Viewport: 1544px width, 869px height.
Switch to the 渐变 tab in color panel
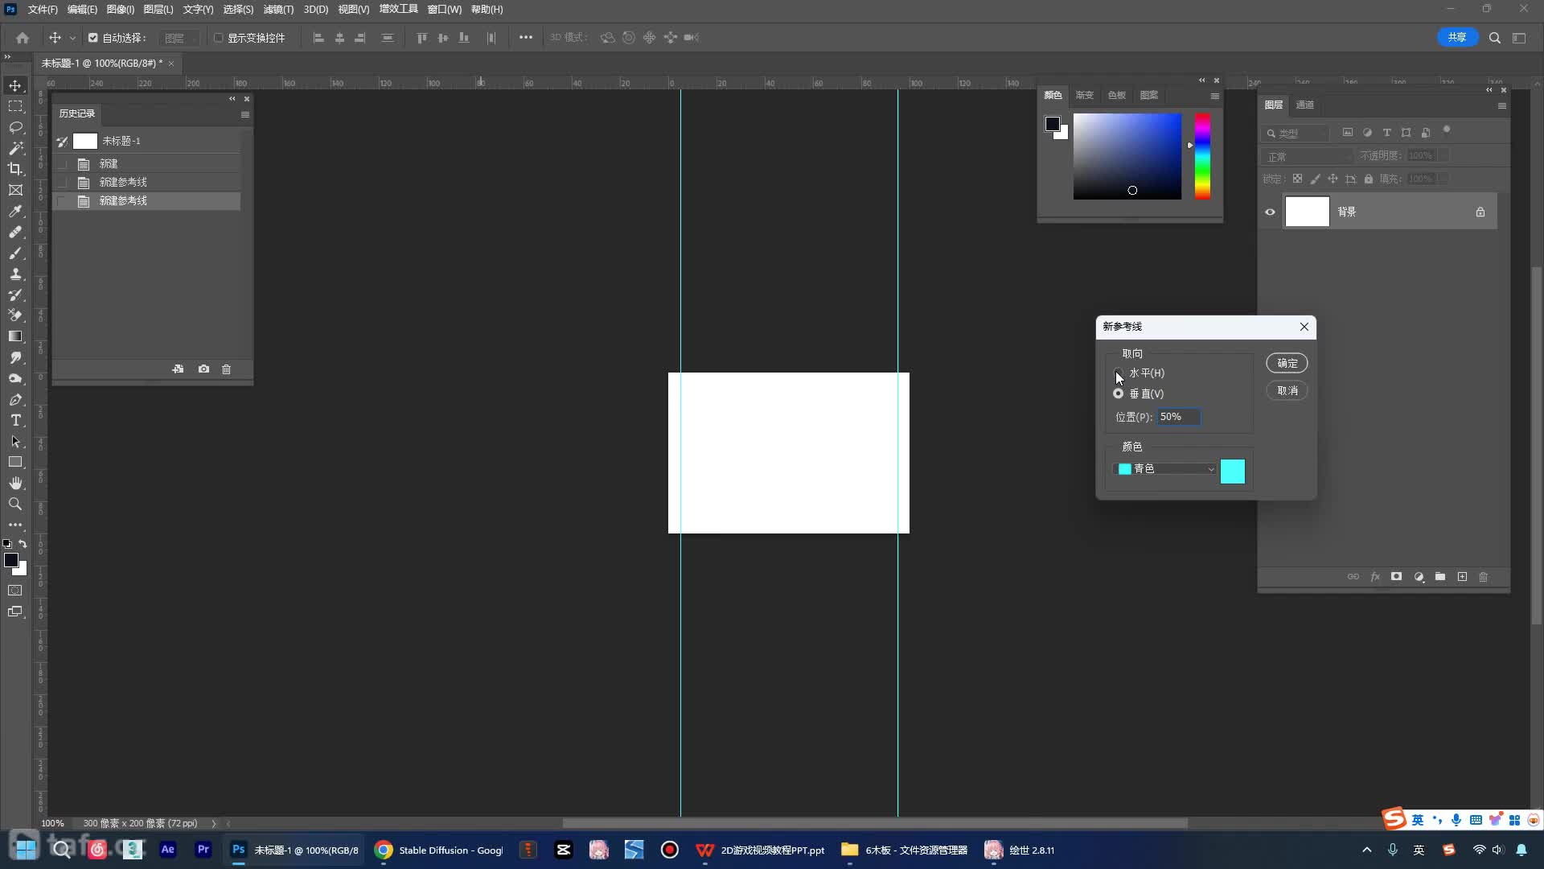(1085, 95)
